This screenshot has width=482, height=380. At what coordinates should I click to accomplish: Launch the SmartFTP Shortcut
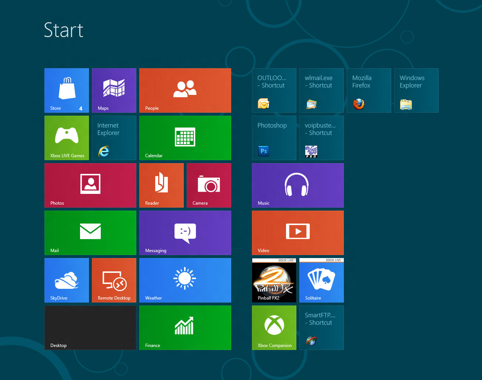point(321,327)
